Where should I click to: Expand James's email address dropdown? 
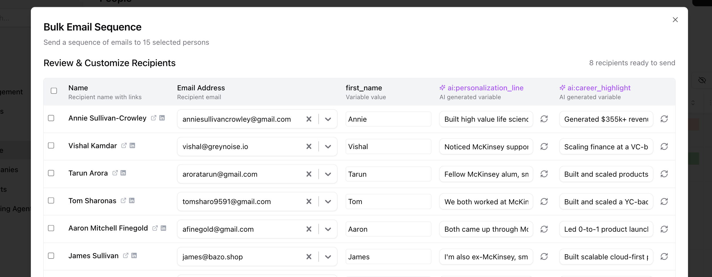pyautogui.click(x=328, y=257)
